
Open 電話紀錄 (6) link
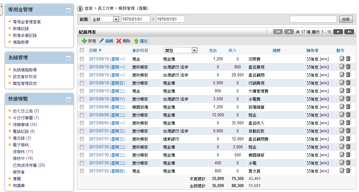click(24, 131)
